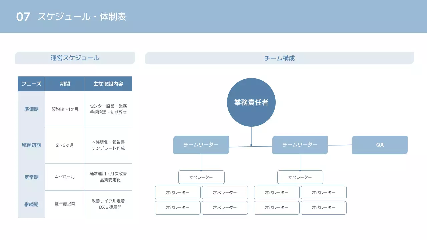The height and width of the screenshot is (240, 427).
Task: Click the 期間 column header
Action: click(x=65, y=84)
